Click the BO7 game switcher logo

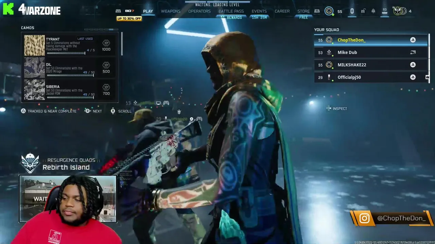click(129, 11)
